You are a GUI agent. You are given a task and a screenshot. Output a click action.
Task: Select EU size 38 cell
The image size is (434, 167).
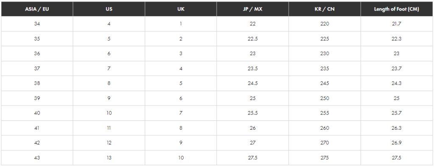(37, 83)
